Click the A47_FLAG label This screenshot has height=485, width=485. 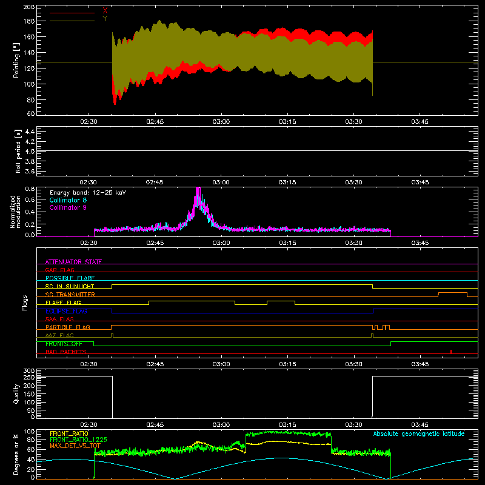(x=59, y=335)
